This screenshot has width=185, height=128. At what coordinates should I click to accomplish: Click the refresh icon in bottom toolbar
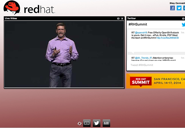[79, 123]
